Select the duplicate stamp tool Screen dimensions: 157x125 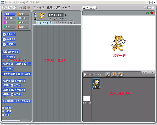84,8
